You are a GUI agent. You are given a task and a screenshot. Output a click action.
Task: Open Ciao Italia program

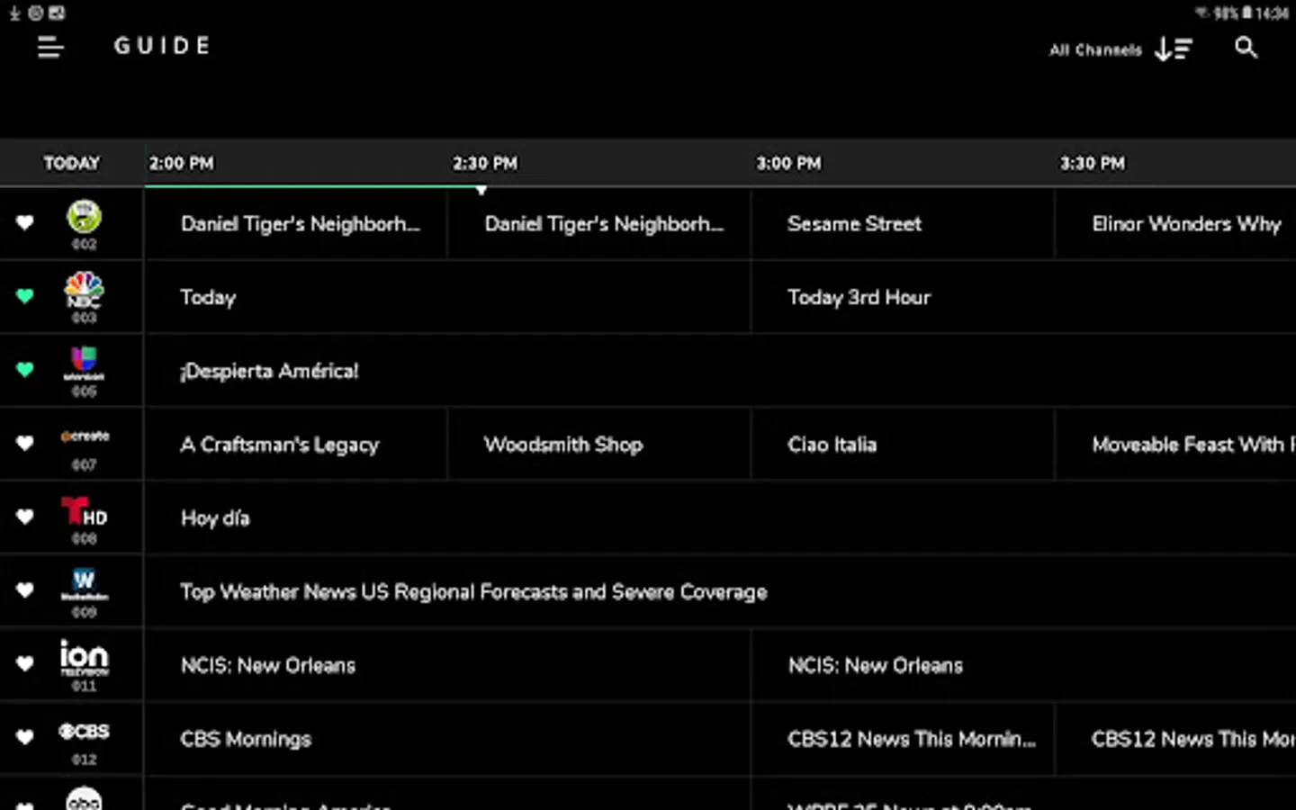[903, 445]
